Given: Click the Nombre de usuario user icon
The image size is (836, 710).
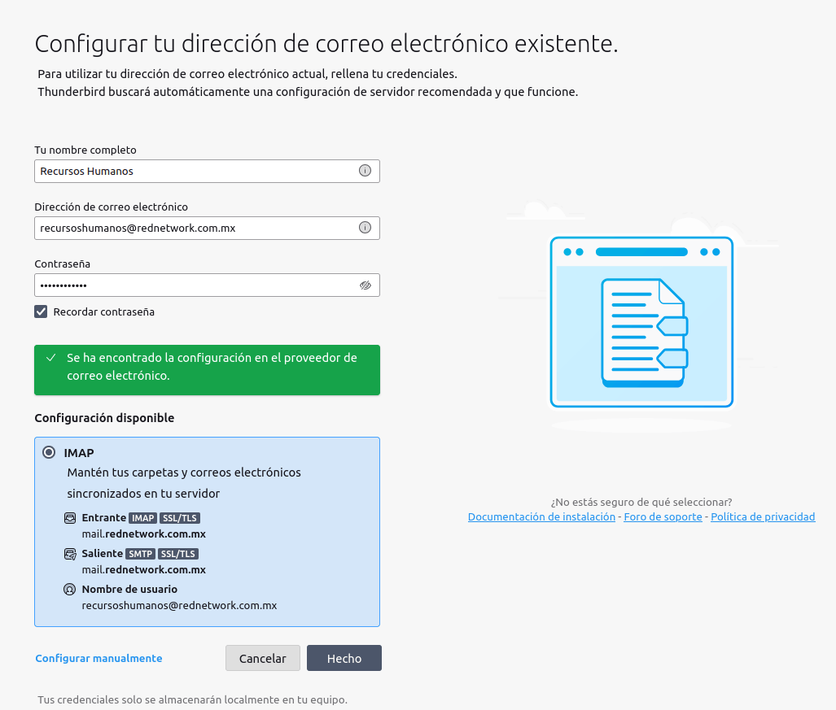Looking at the screenshot, I should [x=70, y=590].
